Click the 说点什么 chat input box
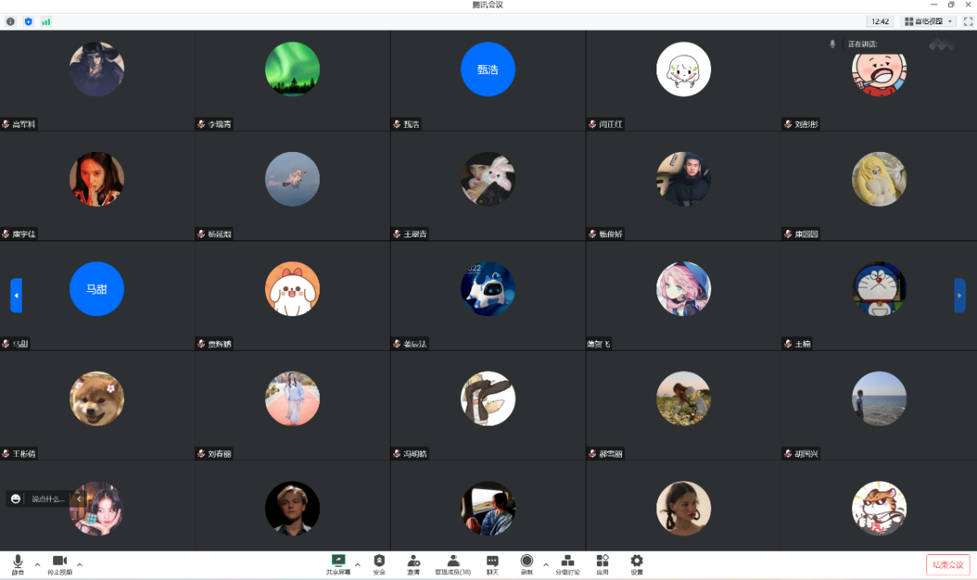 (x=48, y=499)
